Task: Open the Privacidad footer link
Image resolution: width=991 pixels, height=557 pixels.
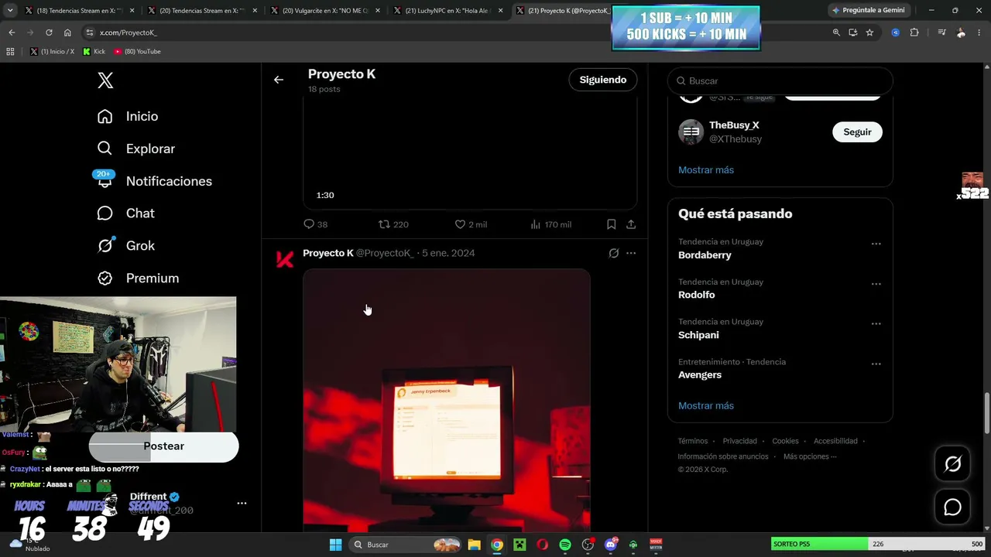Action: point(740,441)
